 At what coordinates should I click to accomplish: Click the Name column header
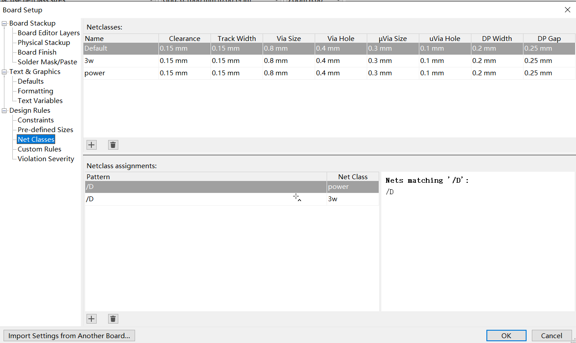coord(121,38)
